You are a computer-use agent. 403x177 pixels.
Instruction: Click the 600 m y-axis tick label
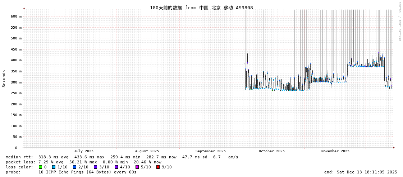[16, 16]
